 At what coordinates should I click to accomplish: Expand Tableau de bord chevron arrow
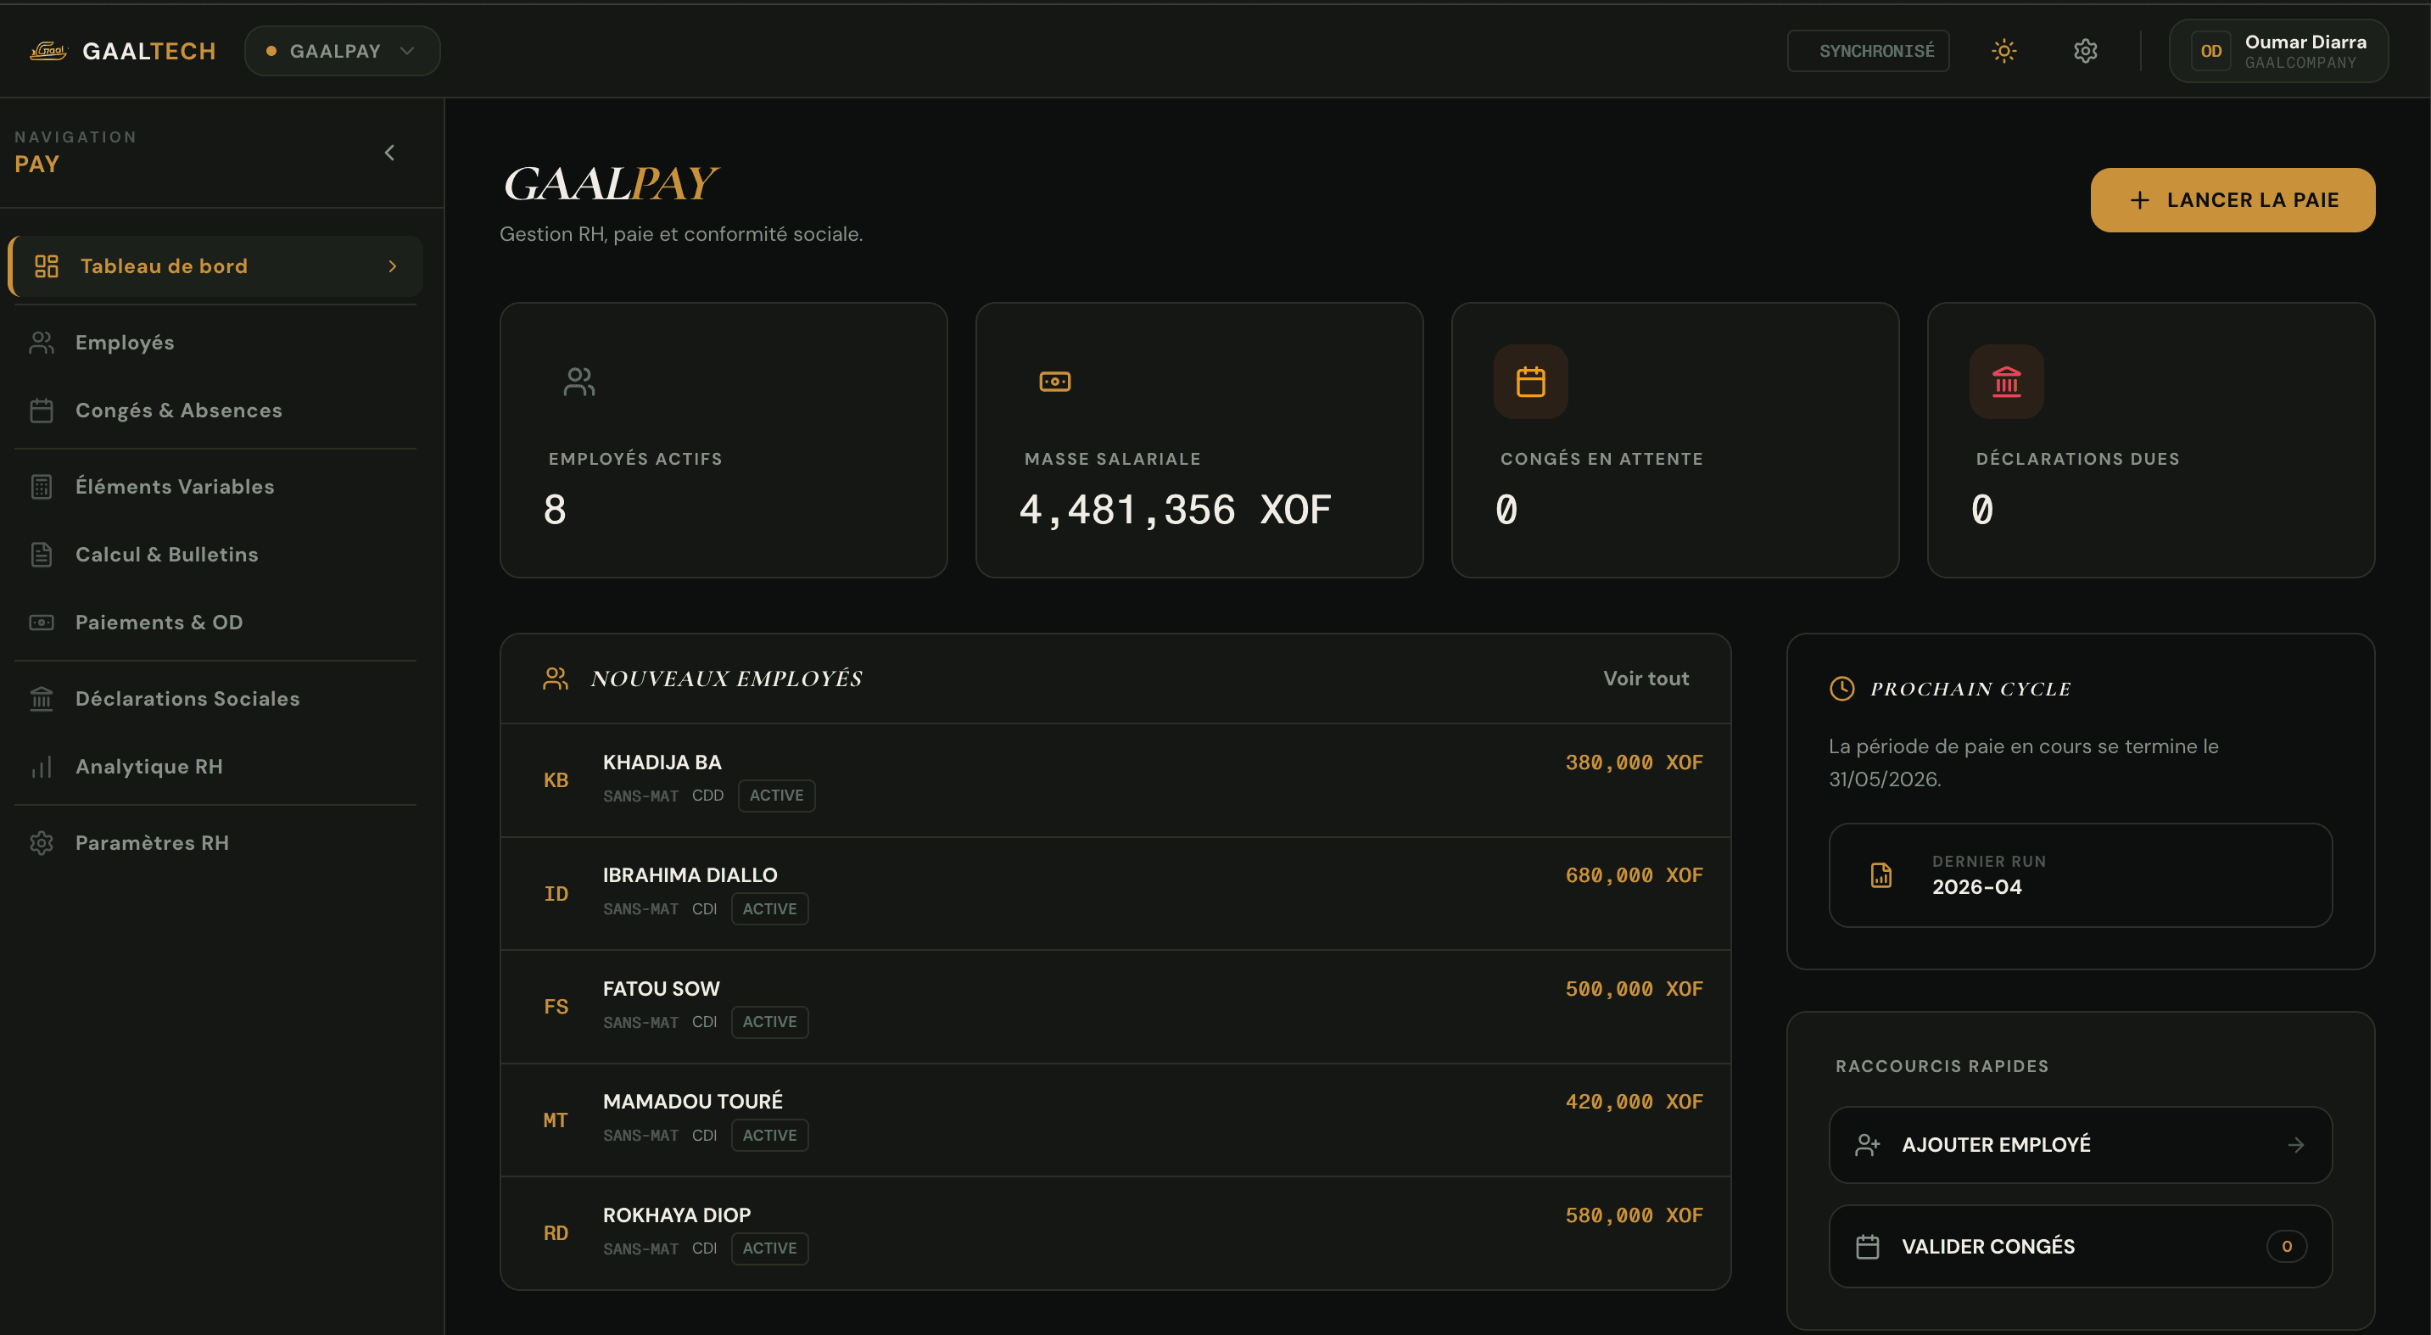click(393, 267)
